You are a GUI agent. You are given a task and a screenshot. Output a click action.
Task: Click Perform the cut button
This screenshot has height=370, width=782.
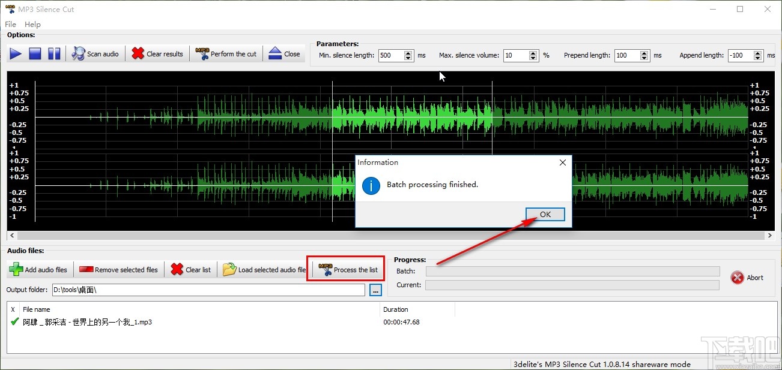click(226, 54)
